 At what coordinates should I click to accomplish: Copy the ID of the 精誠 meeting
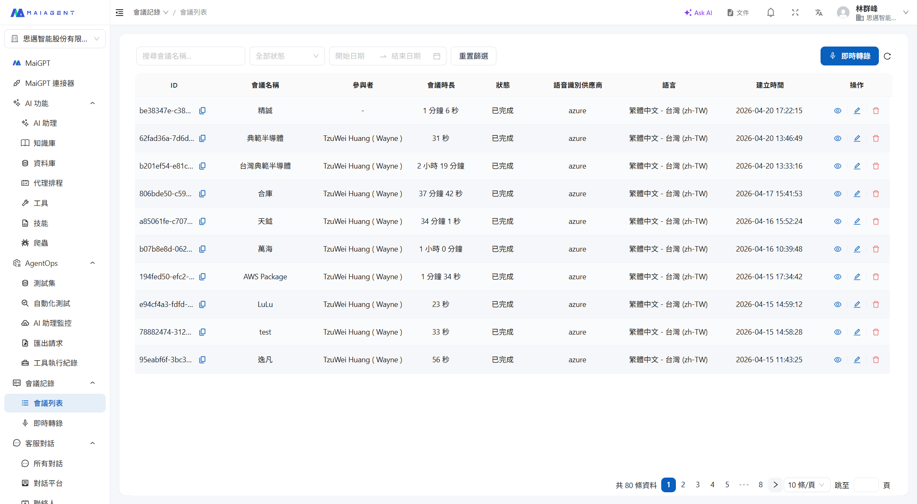click(x=202, y=111)
